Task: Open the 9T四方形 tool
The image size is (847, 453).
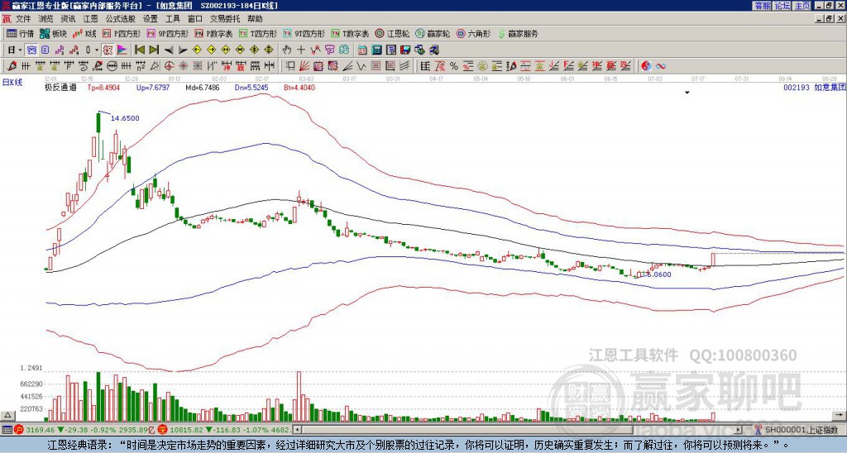Action: [x=304, y=33]
